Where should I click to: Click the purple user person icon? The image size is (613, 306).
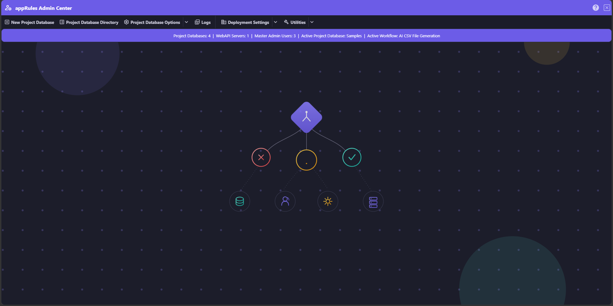[x=285, y=201]
